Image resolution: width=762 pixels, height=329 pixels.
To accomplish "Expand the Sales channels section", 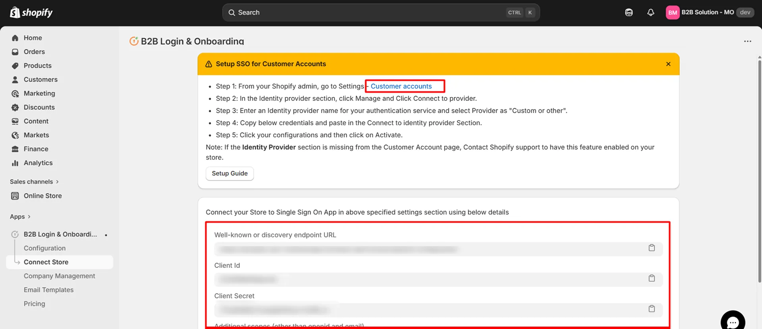I will click(35, 182).
